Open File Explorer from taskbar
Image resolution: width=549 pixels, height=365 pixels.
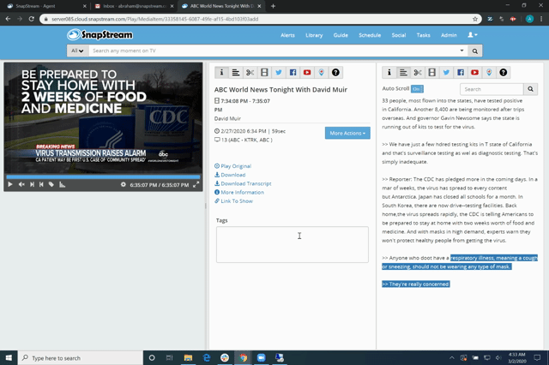[x=188, y=357]
